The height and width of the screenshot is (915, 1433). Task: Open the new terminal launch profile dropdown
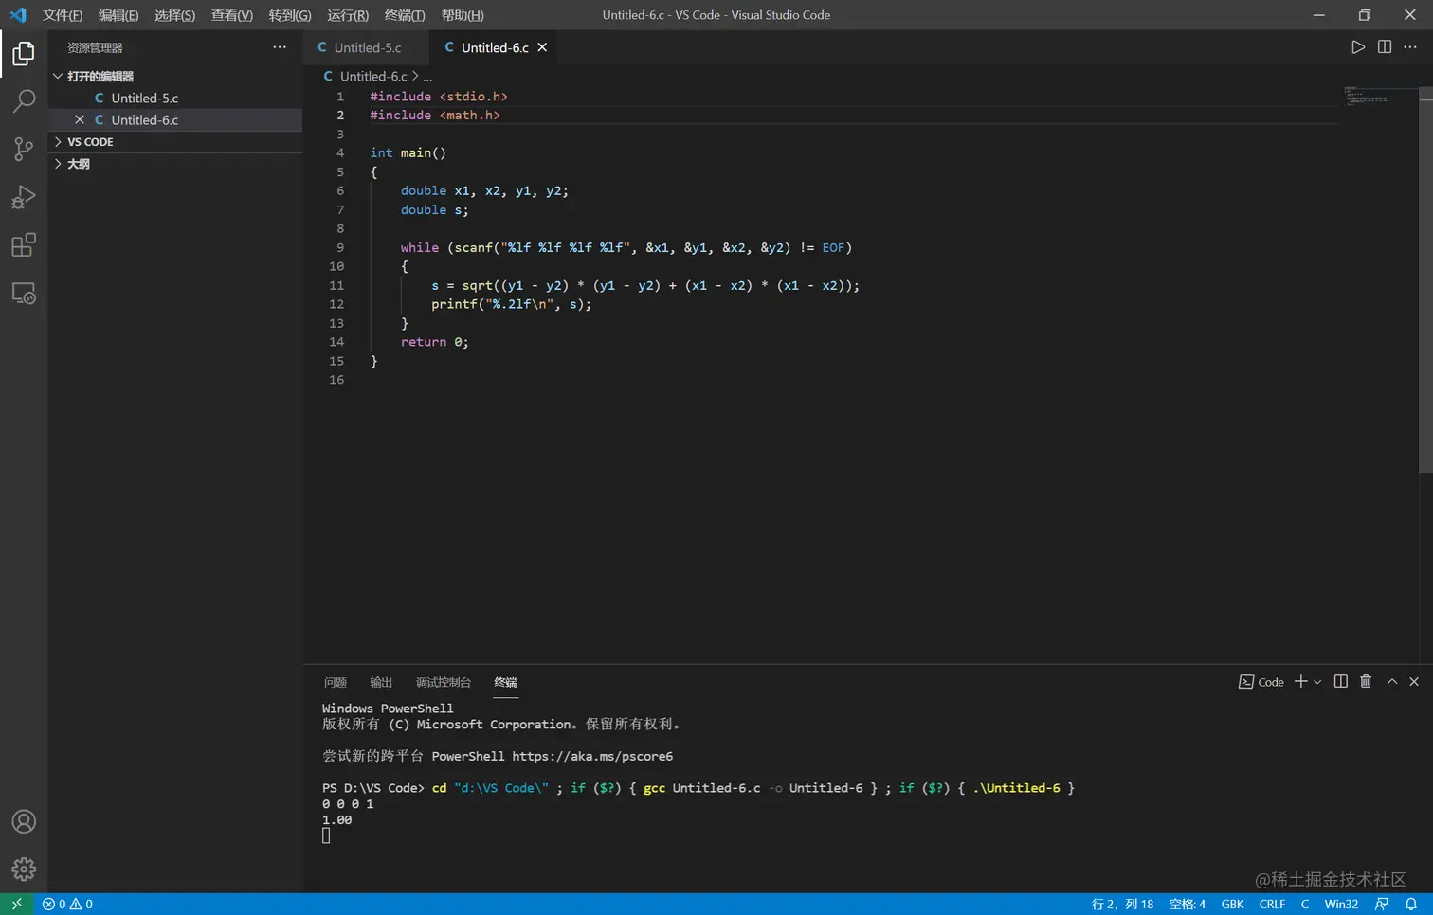pyautogui.click(x=1317, y=682)
